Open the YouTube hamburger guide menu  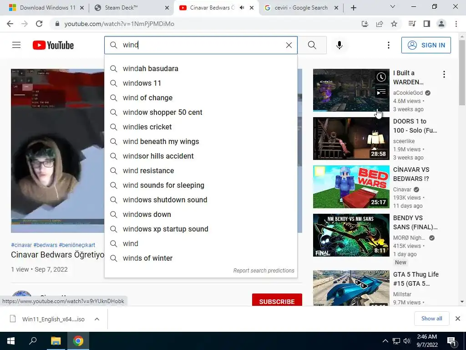[x=16, y=45]
